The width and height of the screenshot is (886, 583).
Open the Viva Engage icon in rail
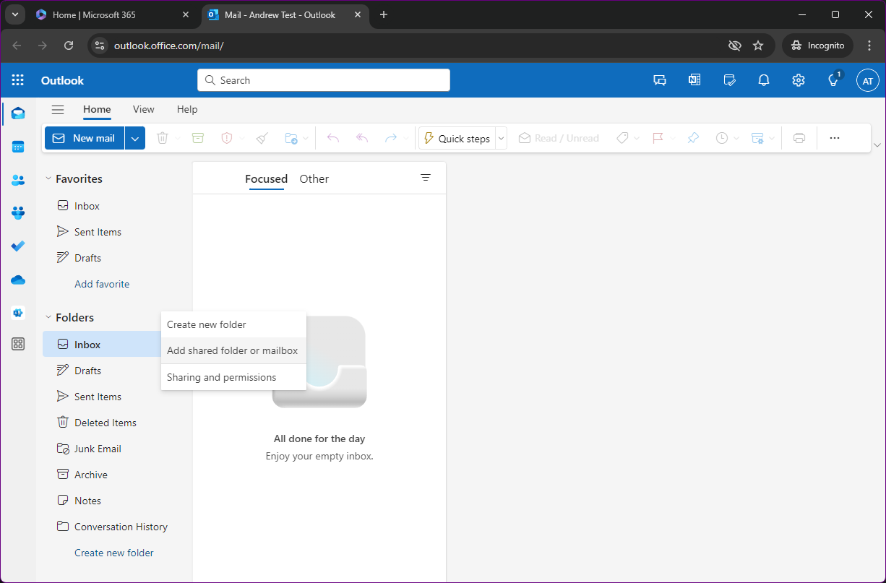click(18, 313)
